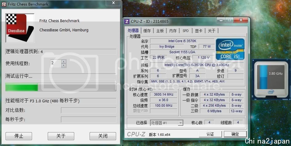291x146 pixels.
Task: Increase thread count with the up arrow
Action: (64, 62)
